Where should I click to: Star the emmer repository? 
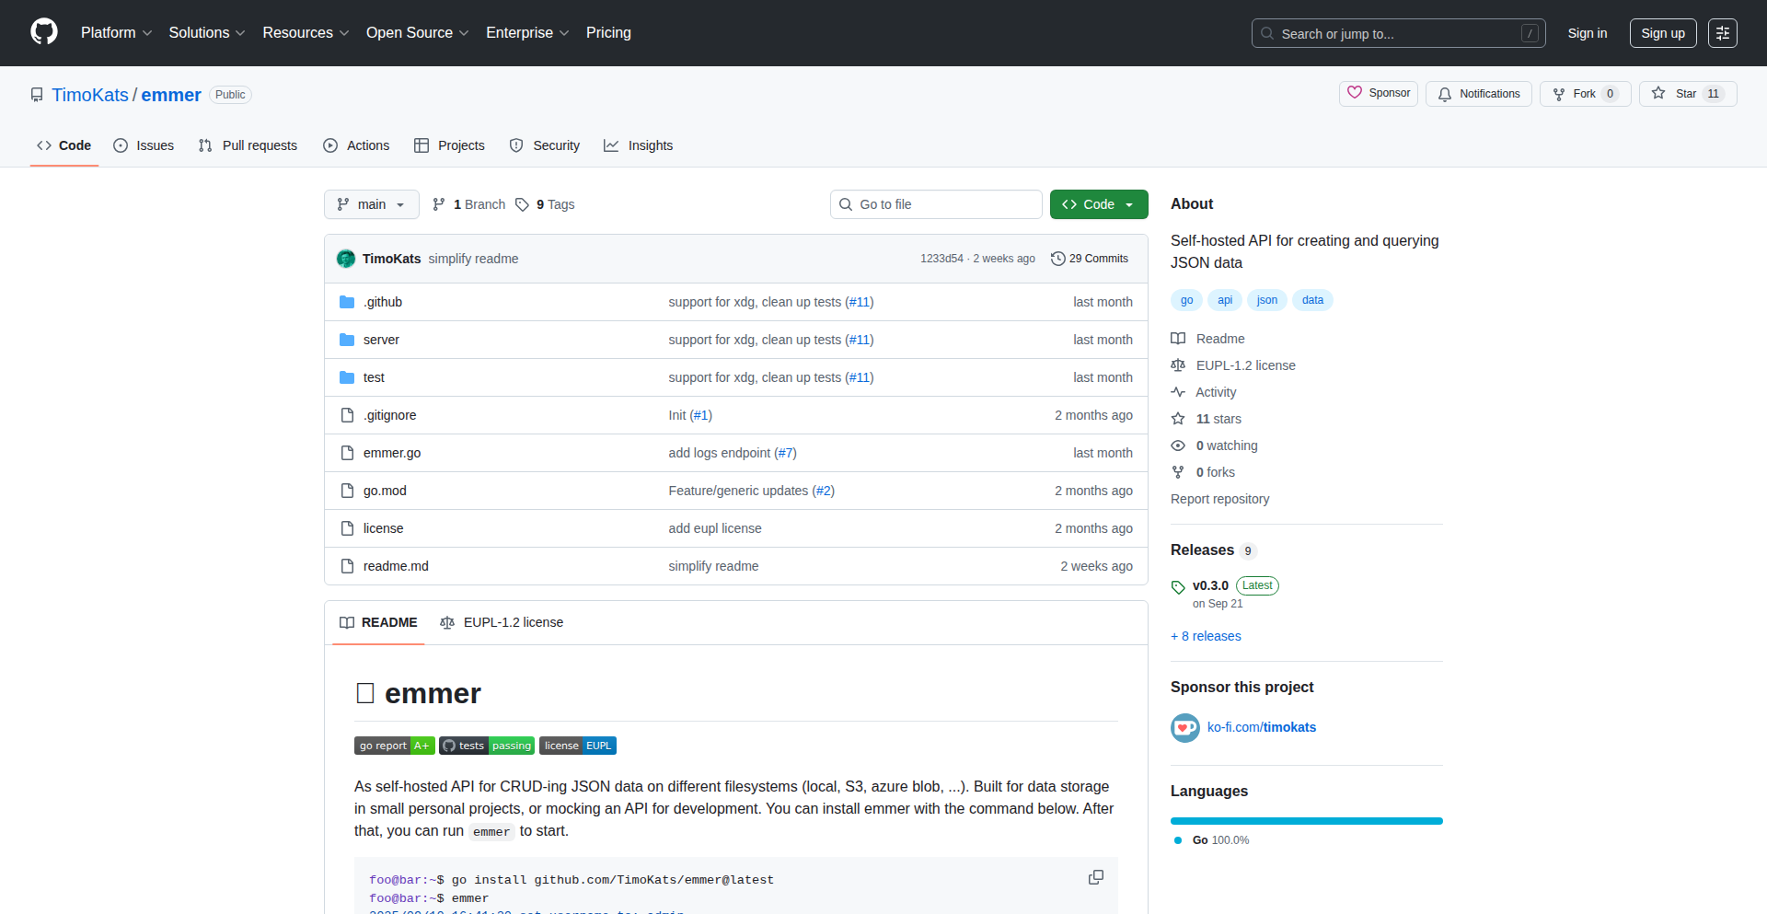coord(1686,94)
